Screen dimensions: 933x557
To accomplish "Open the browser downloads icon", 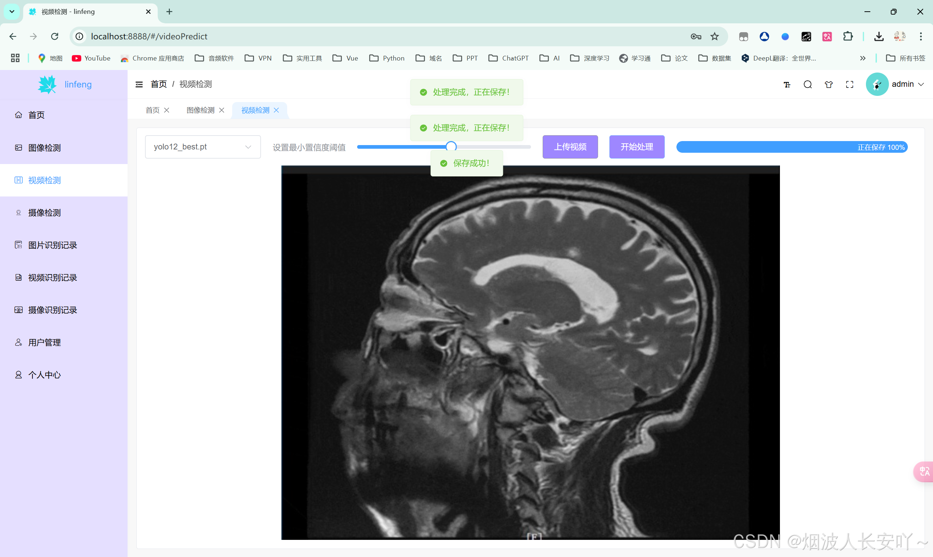I will [879, 36].
